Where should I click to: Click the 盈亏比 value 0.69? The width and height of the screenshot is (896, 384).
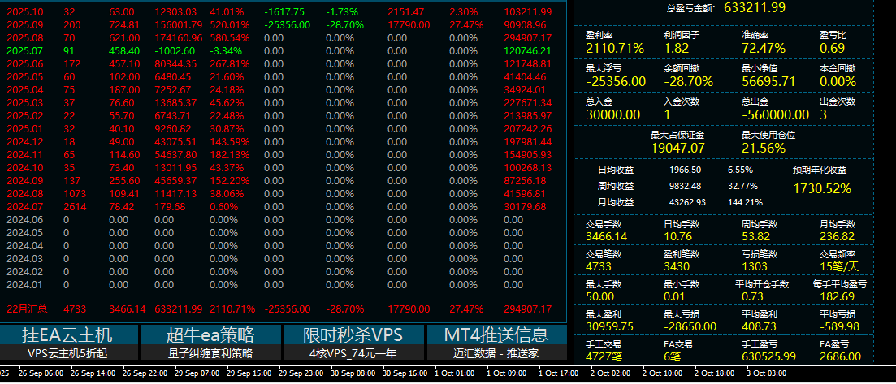832,49
